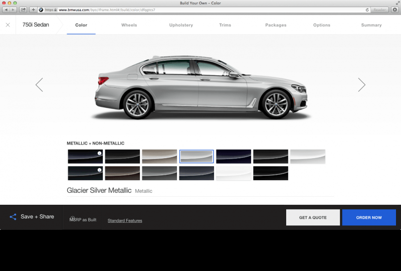Click the info badge on first-row dark blue swatch
Viewport: 401px width, 271px height.
click(99, 153)
